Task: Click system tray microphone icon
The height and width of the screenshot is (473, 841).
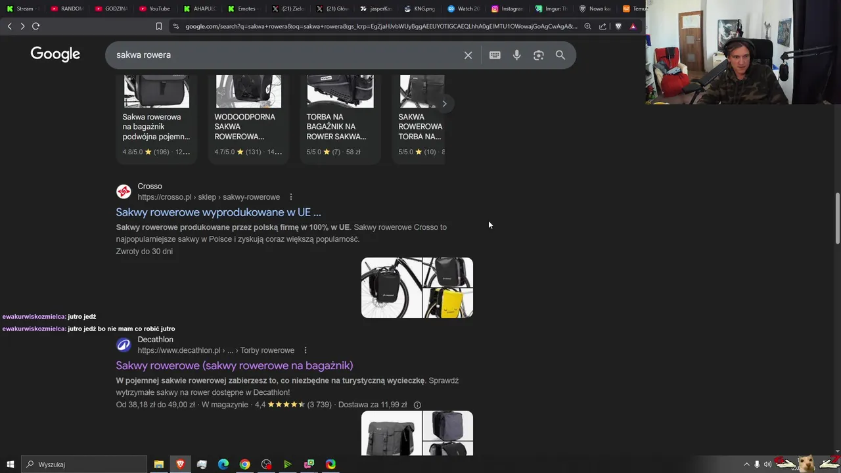Action: point(757,464)
